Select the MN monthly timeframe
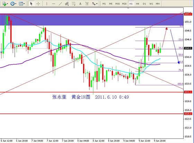194x143 pixels. point(158,4)
